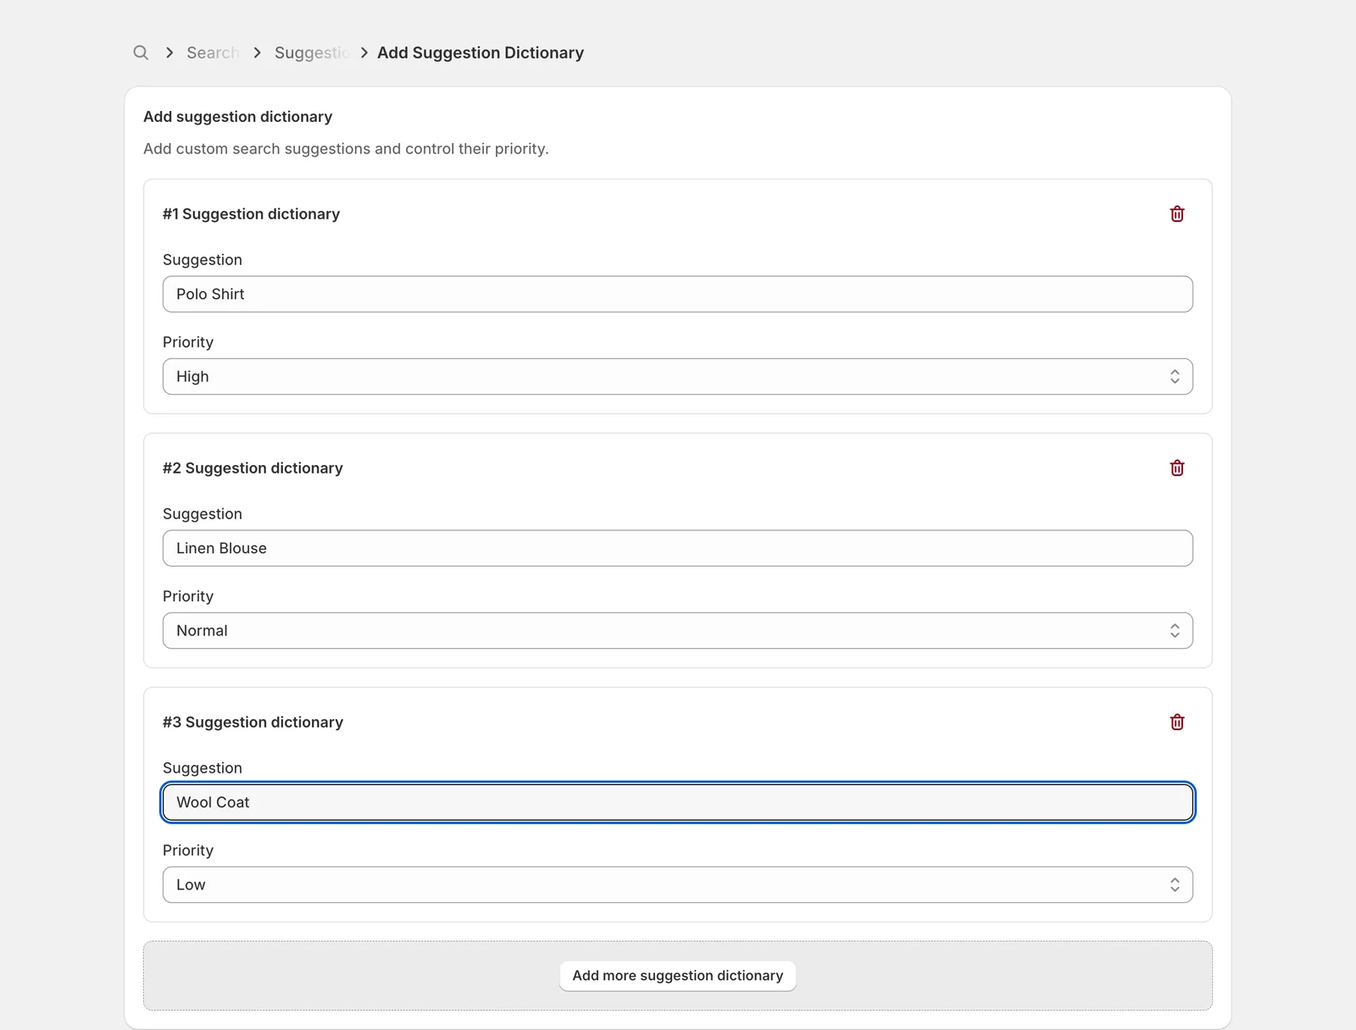Delete the #2 suggestion dictionary with the trash icon

(1177, 468)
